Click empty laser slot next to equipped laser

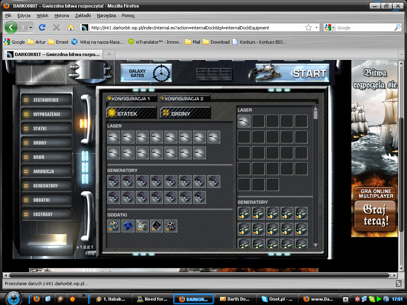[258, 121]
